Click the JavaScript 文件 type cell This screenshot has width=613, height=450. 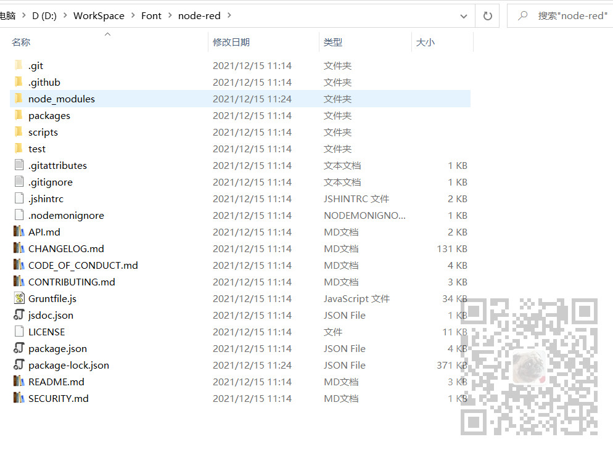click(x=356, y=298)
